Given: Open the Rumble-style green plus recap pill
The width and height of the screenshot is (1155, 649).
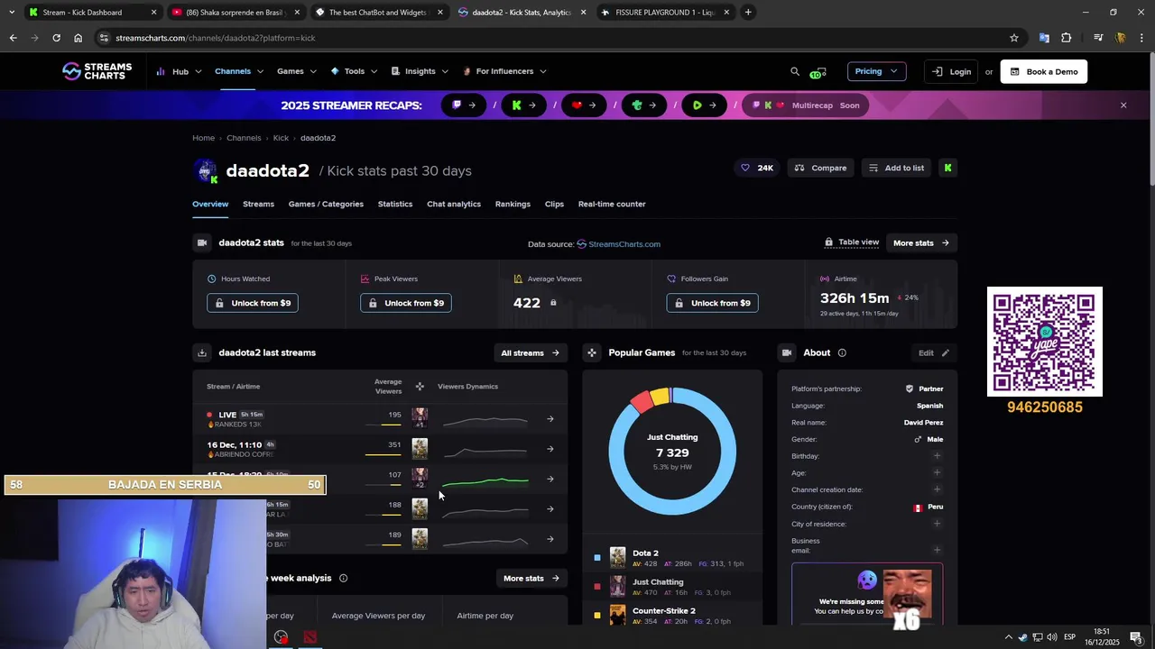Looking at the screenshot, I should point(644,105).
